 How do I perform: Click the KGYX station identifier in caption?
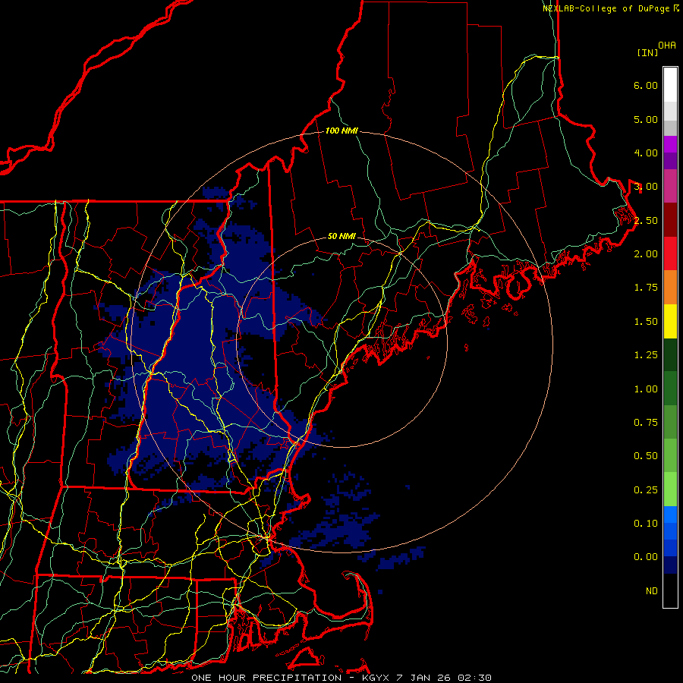point(376,678)
